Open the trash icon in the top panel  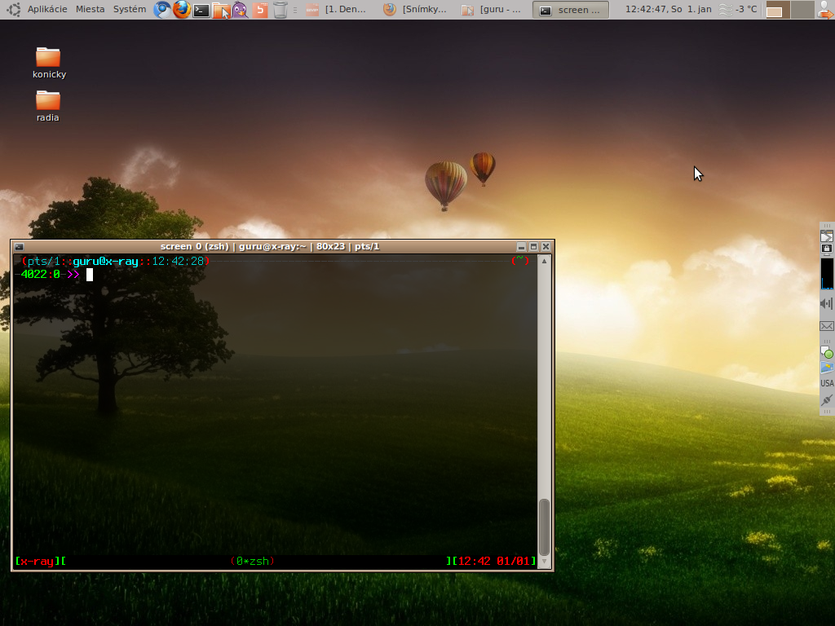[281, 10]
